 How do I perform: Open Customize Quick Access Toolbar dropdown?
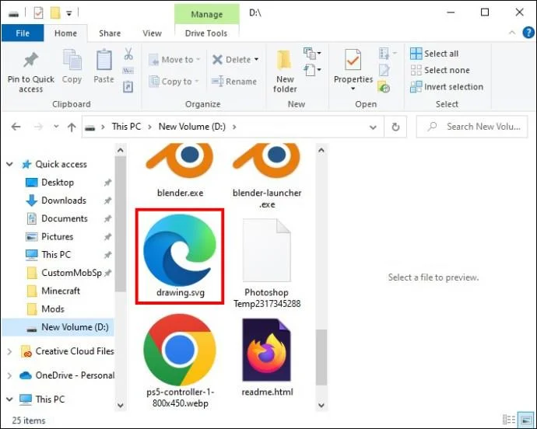69,14
